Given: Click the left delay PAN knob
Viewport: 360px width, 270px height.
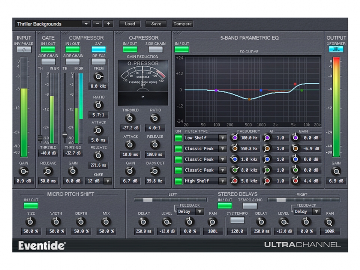Looking at the screenshot, I should (212, 222).
